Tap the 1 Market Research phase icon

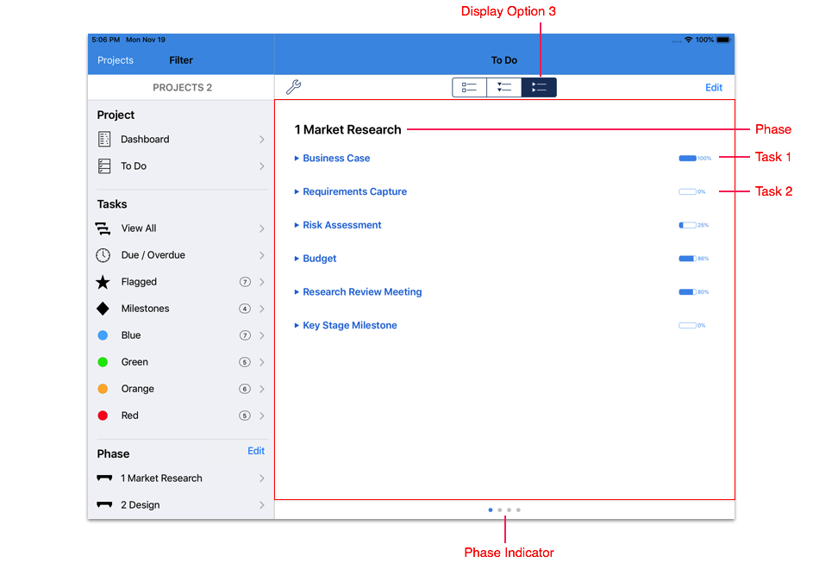point(104,478)
